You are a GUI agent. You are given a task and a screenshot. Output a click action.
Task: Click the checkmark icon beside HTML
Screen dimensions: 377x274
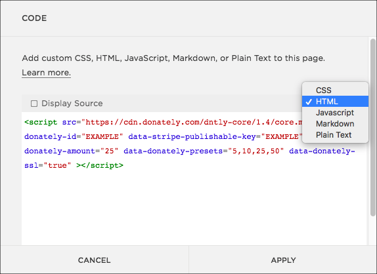point(309,102)
